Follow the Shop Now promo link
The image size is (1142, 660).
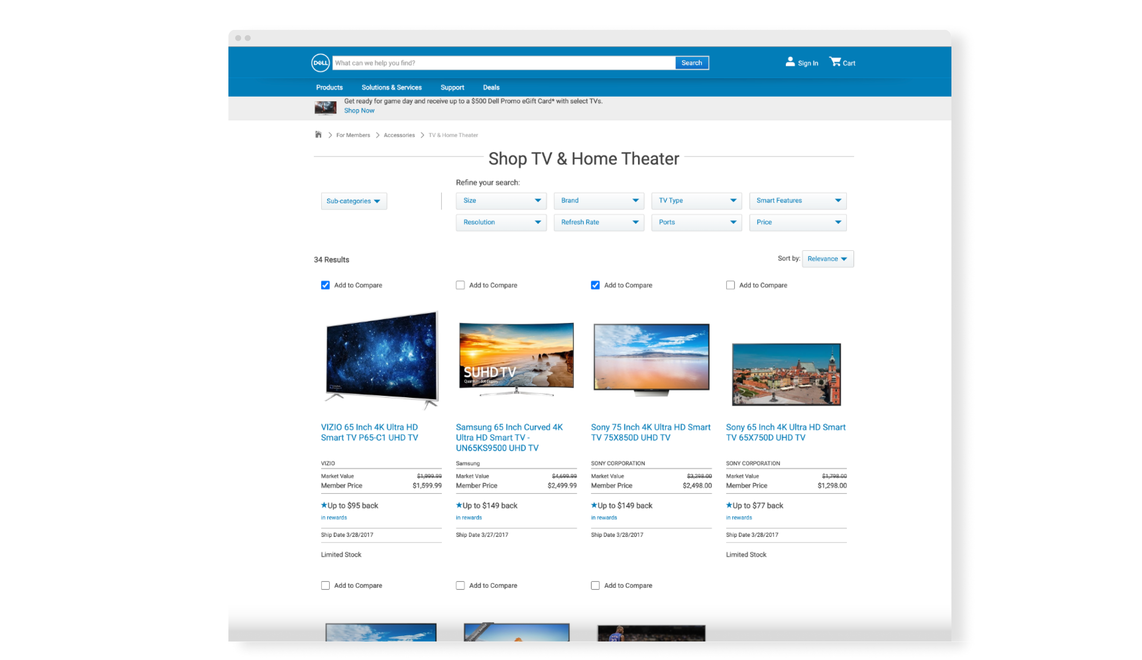pos(359,110)
